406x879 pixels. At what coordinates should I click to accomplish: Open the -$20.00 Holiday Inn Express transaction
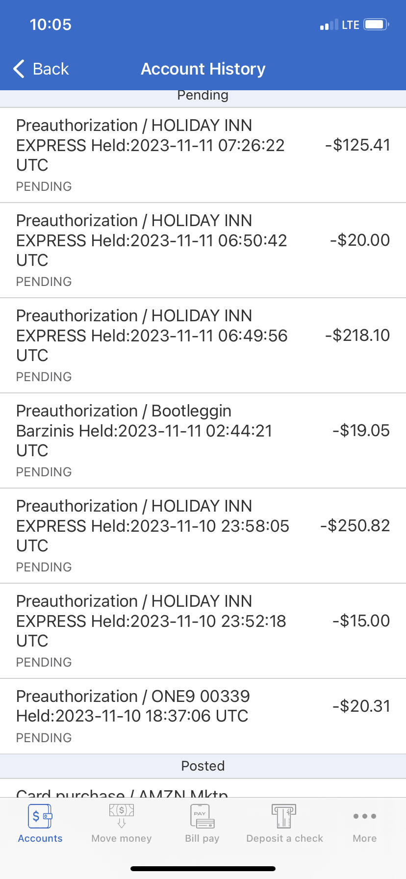point(203,250)
